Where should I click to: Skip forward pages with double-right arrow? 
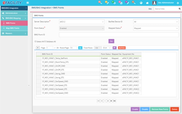click(x=111, y=101)
